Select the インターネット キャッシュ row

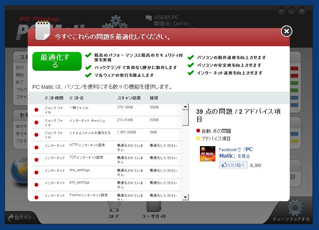pos(107,122)
